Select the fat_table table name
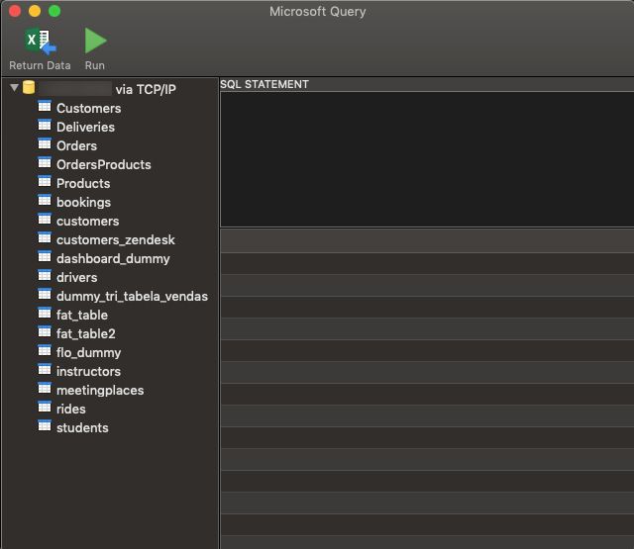Screen dimensions: 634x549 tap(81, 315)
